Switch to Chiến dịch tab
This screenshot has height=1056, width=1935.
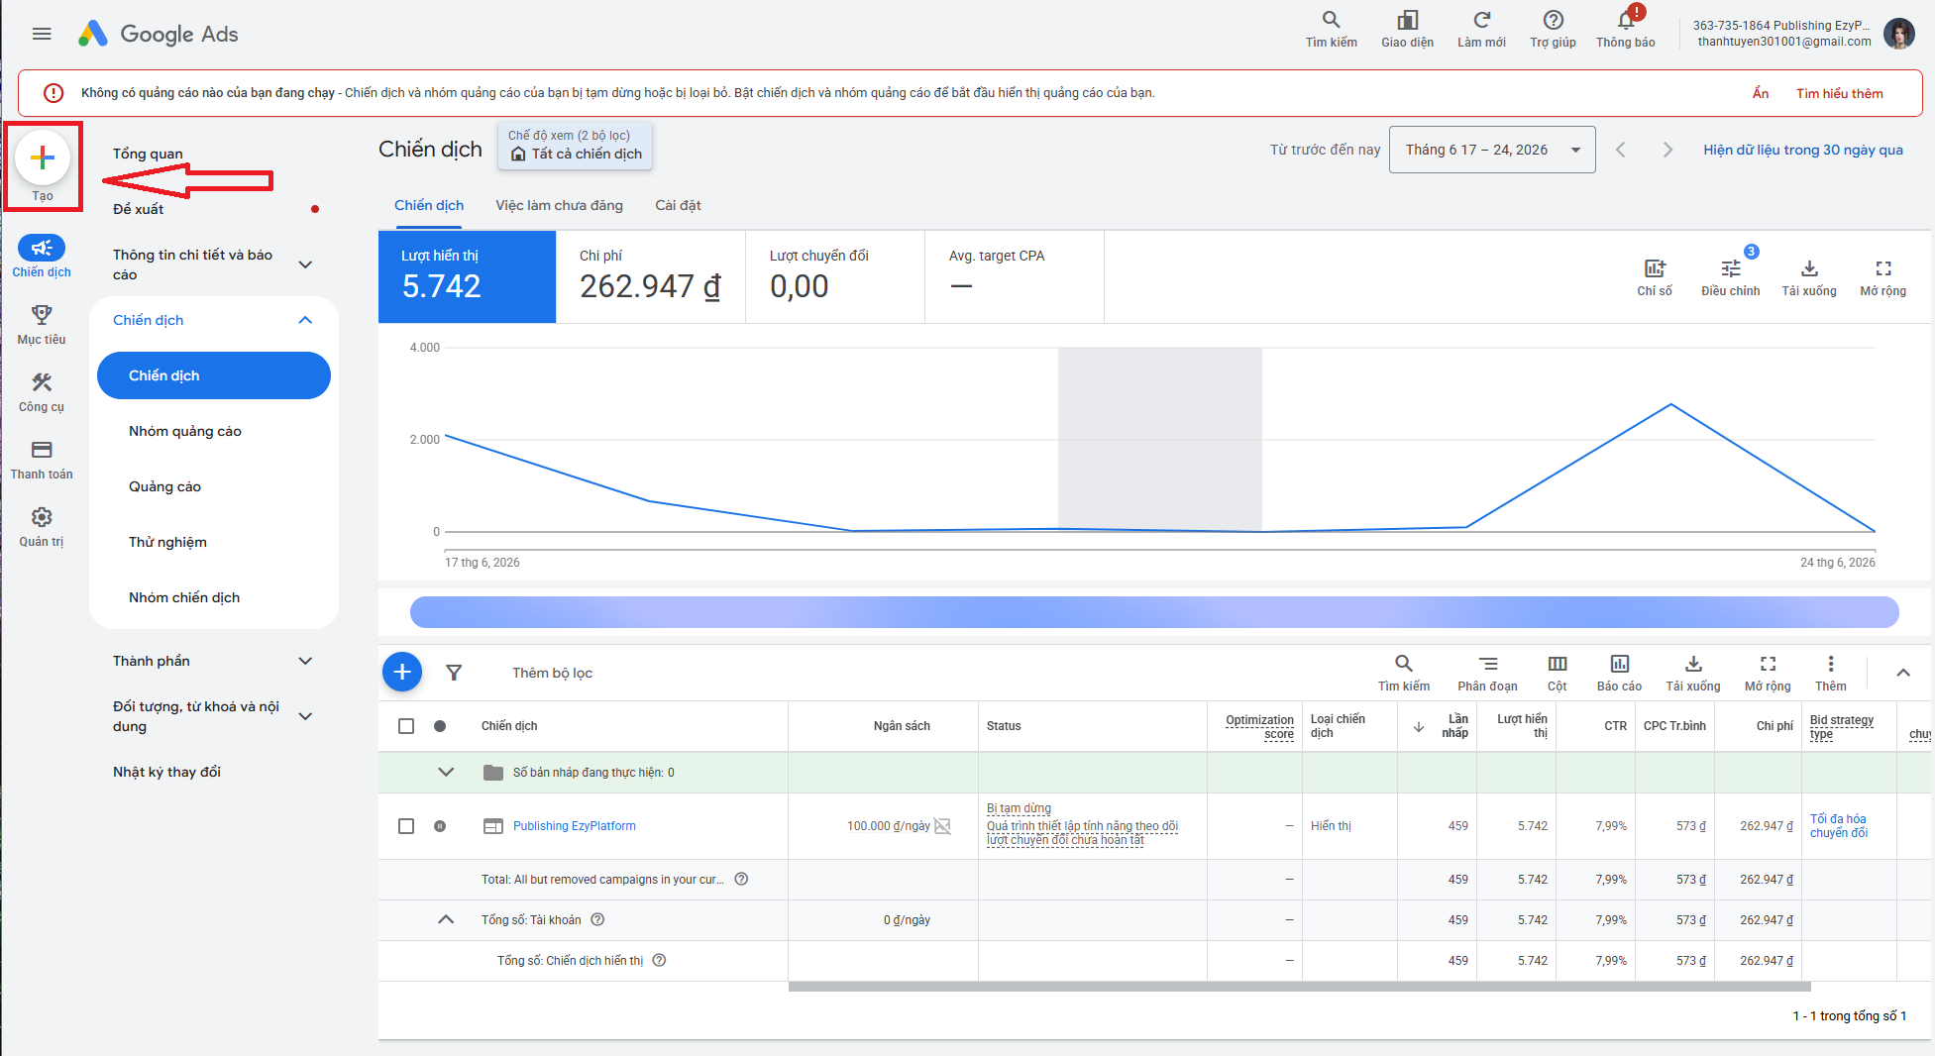(429, 205)
